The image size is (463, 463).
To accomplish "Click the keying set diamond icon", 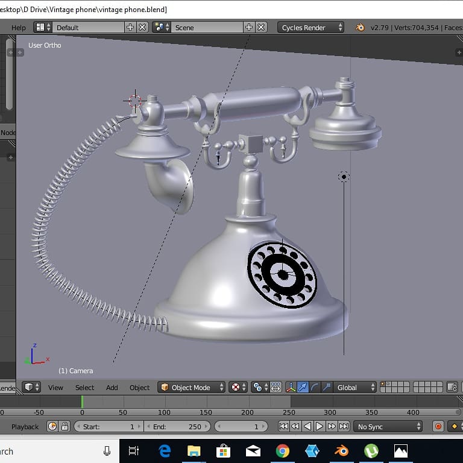I will click(x=455, y=426).
